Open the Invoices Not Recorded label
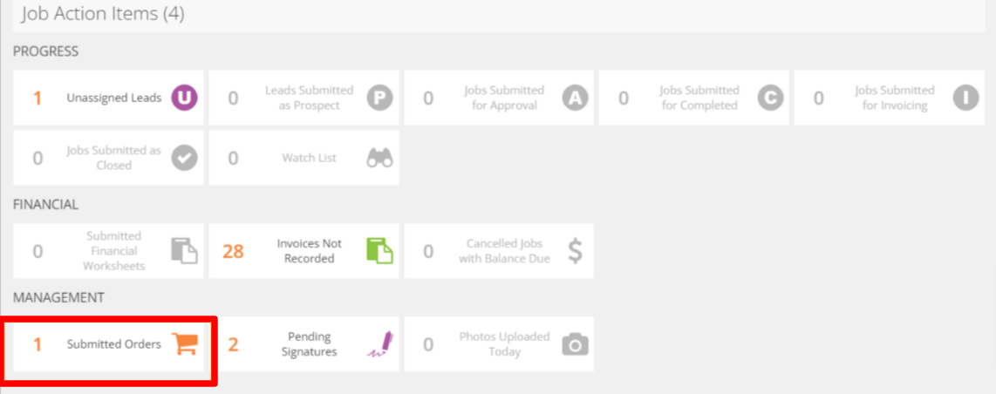This screenshot has height=394, width=996. click(x=310, y=251)
